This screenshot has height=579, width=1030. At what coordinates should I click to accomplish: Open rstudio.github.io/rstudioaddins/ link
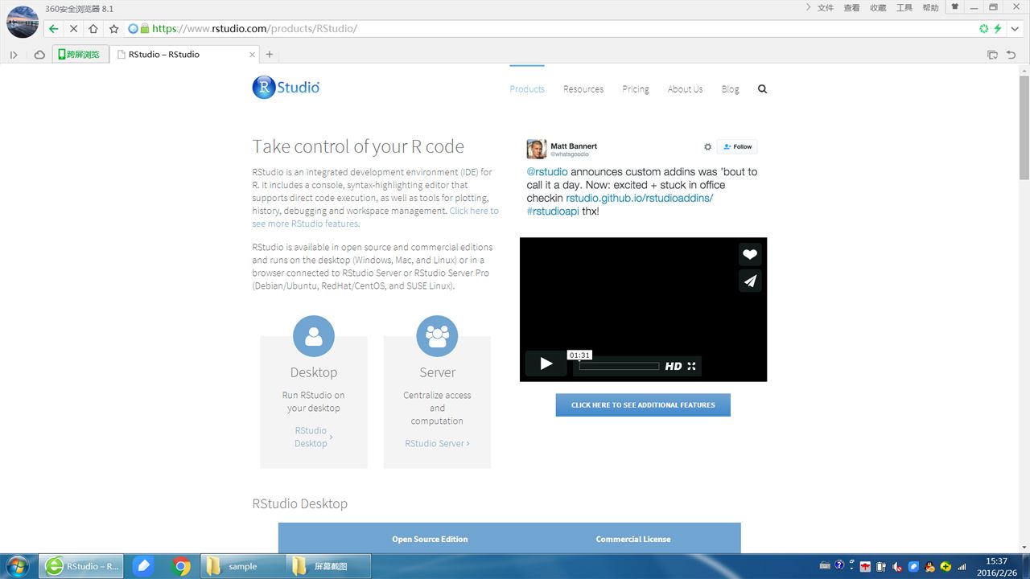640,198
